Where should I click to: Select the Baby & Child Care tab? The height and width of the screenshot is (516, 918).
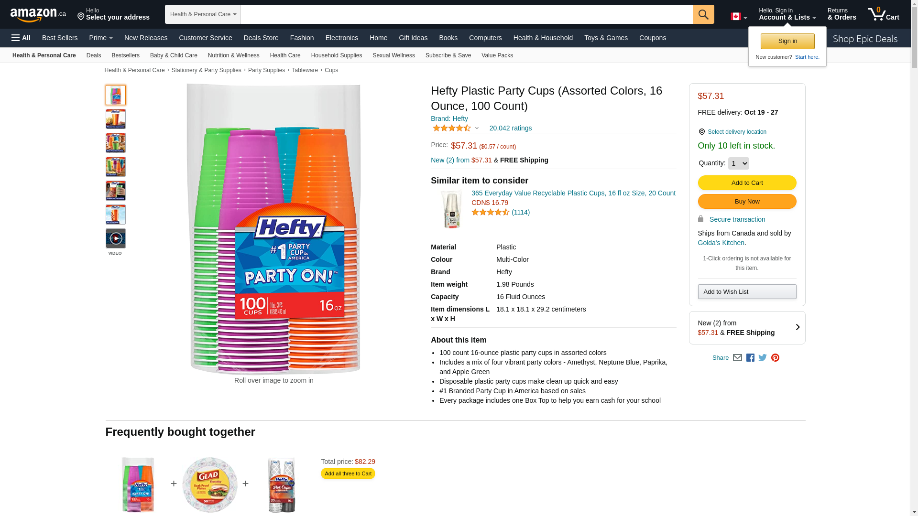(x=174, y=55)
